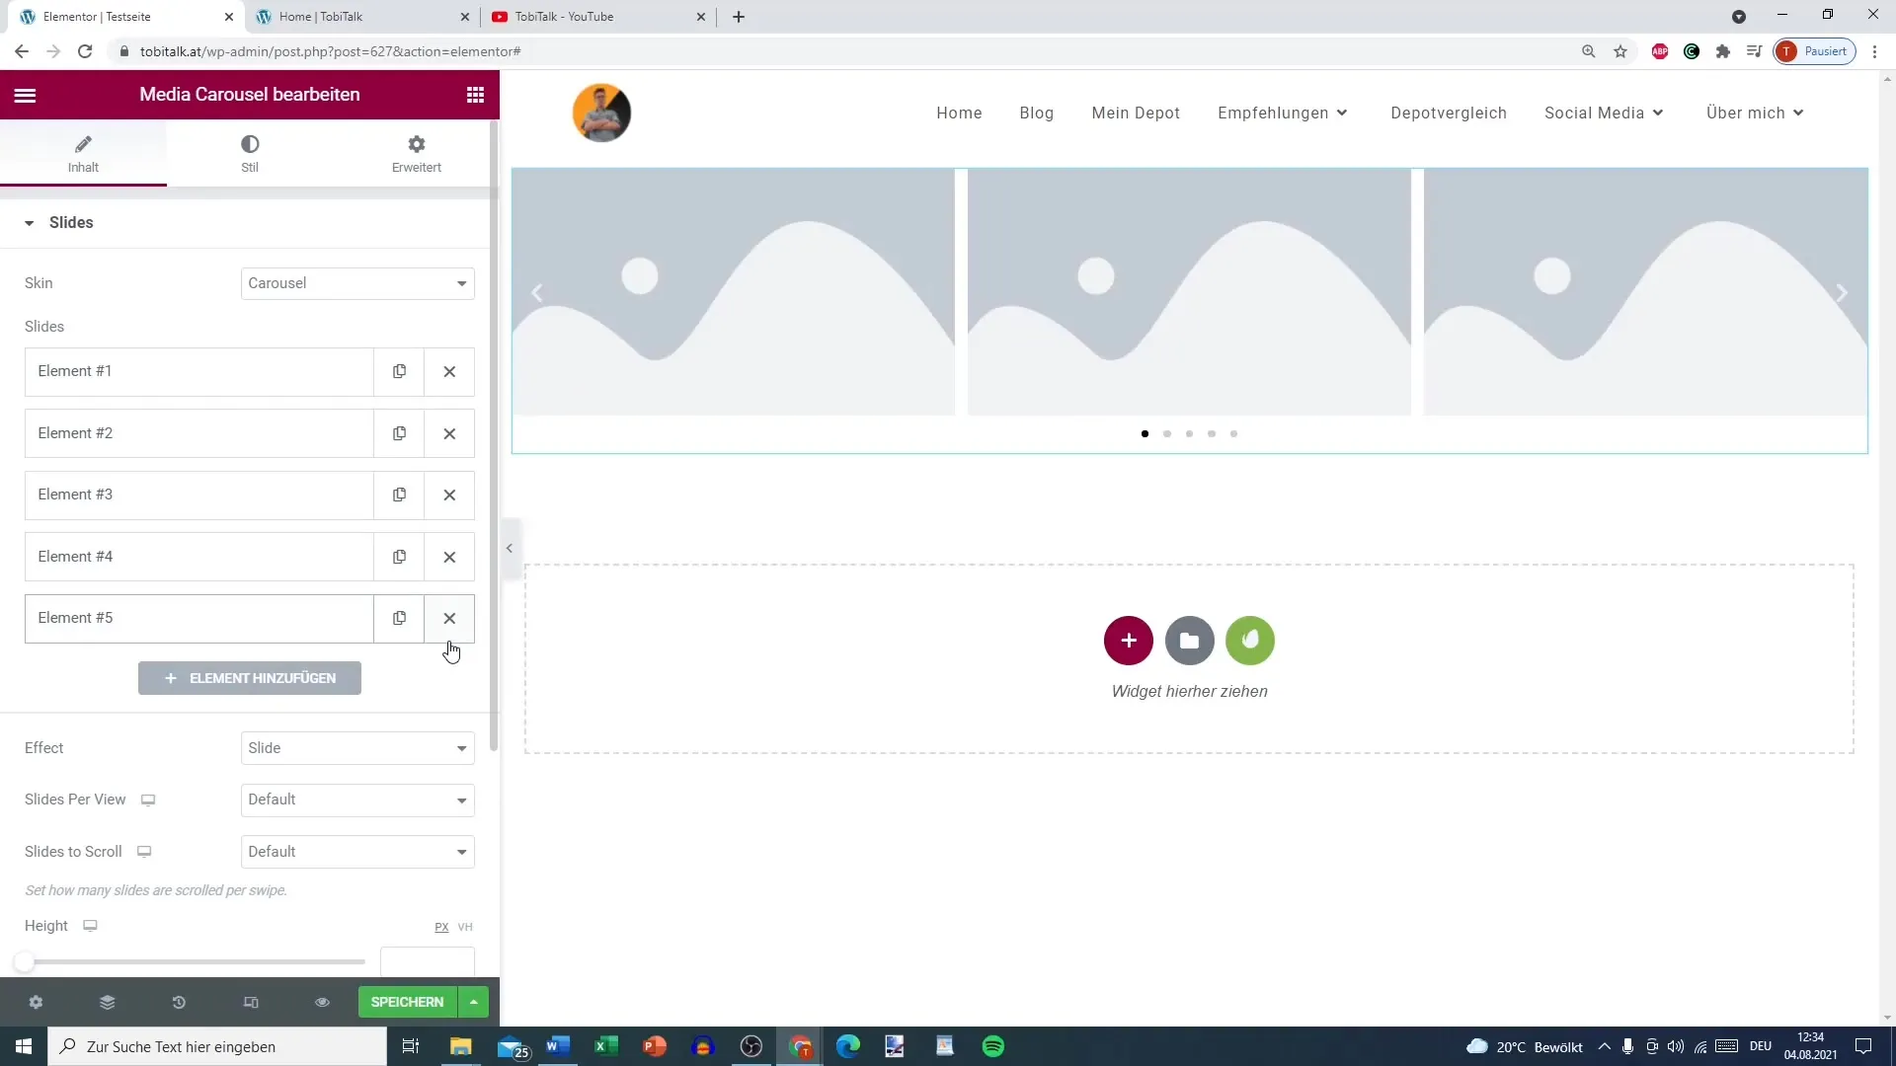The height and width of the screenshot is (1066, 1896).
Task: Toggle responsive device icon for Slides to Scroll
Action: [144, 852]
